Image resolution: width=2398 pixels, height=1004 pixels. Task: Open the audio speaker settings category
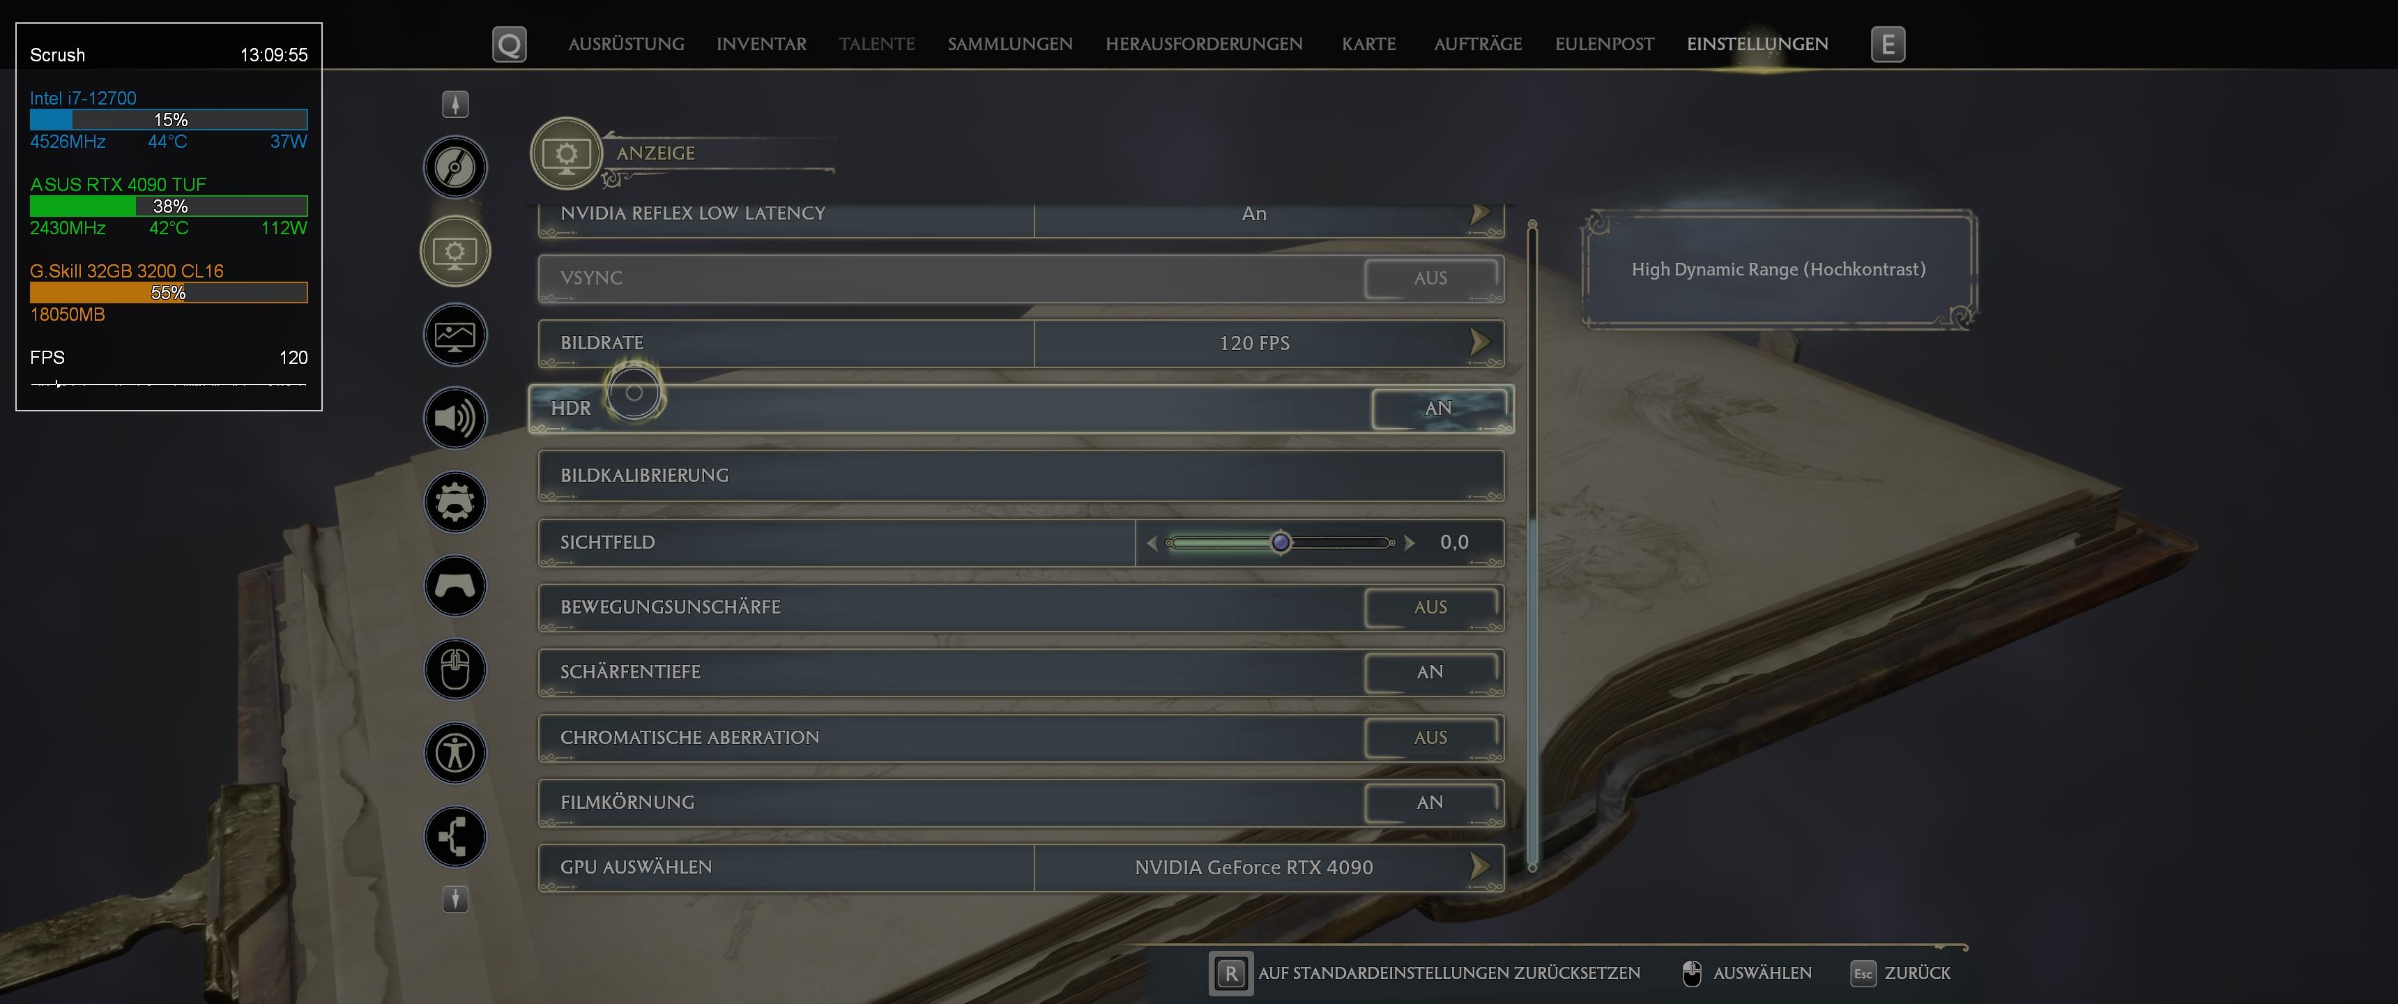pos(455,418)
